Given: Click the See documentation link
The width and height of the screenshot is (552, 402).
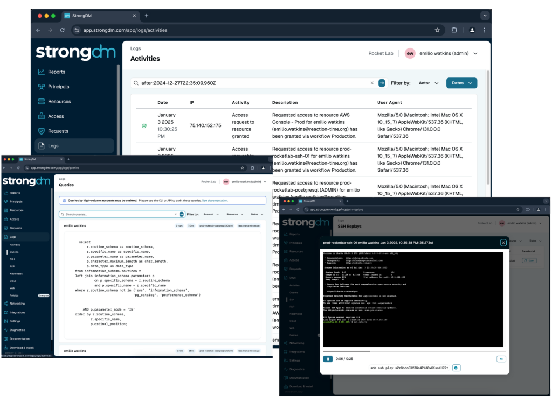Looking at the screenshot, I should (215, 200).
